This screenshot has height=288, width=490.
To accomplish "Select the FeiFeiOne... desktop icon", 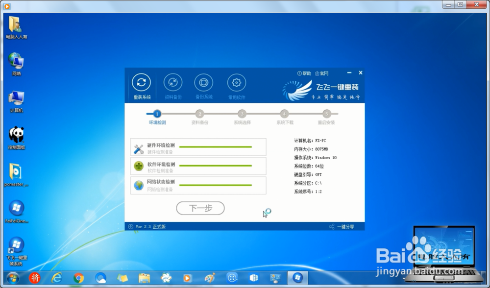I will click(17, 212).
